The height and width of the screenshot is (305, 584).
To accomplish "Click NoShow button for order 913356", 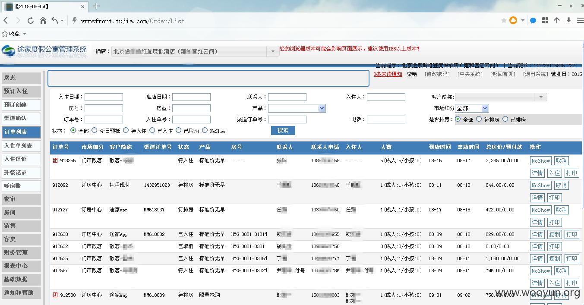I will pyautogui.click(x=541, y=161).
